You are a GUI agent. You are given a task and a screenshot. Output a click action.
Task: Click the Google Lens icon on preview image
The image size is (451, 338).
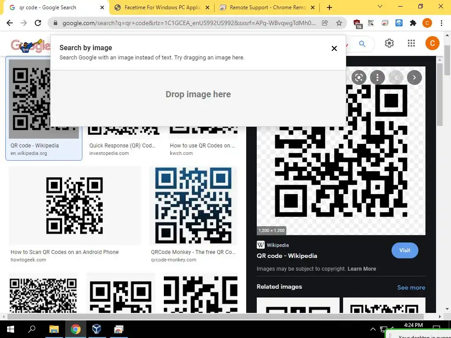click(359, 77)
